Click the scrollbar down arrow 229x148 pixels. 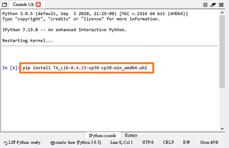pos(222,129)
